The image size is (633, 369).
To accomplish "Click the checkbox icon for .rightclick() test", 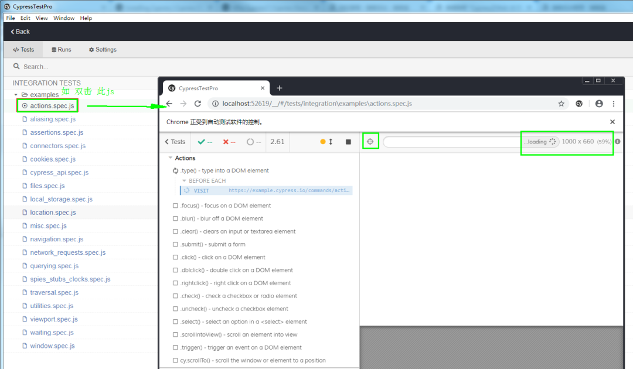I will click(175, 283).
